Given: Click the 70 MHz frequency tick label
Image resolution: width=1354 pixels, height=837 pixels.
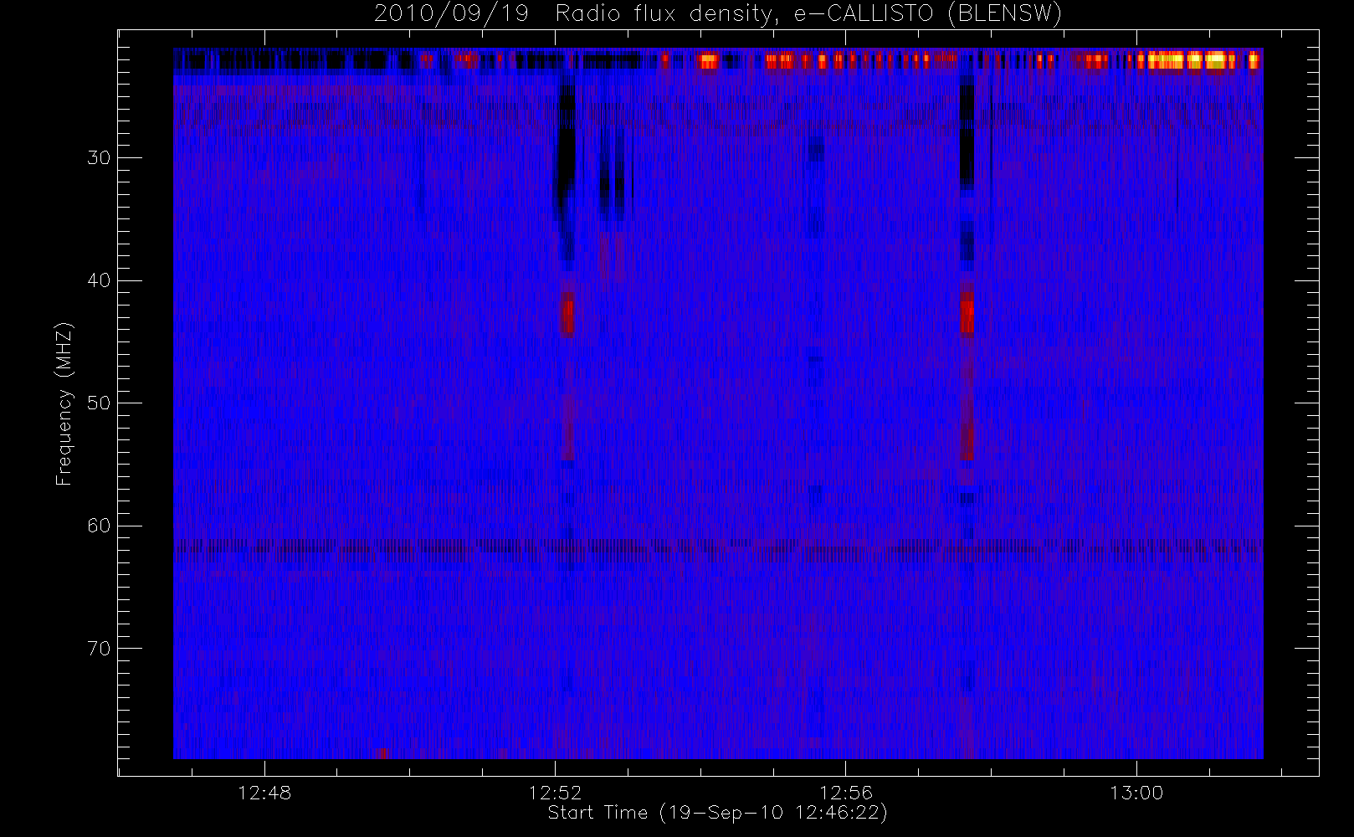Looking at the screenshot, I should [x=99, y=649].
